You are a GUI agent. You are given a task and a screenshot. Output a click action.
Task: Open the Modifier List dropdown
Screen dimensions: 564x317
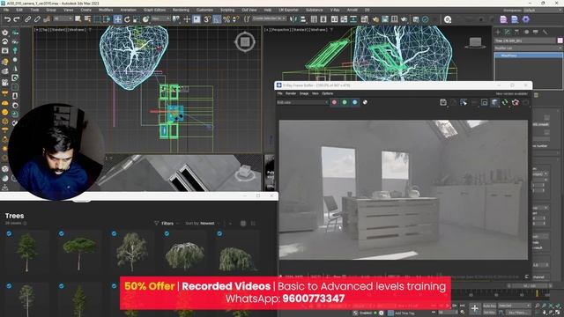click(x=528, y=48)
